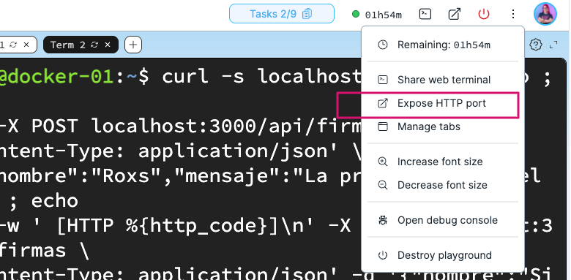The image size is (571, 280).
Task: Choose Destroy playground from menu
Action: [442, 255]
